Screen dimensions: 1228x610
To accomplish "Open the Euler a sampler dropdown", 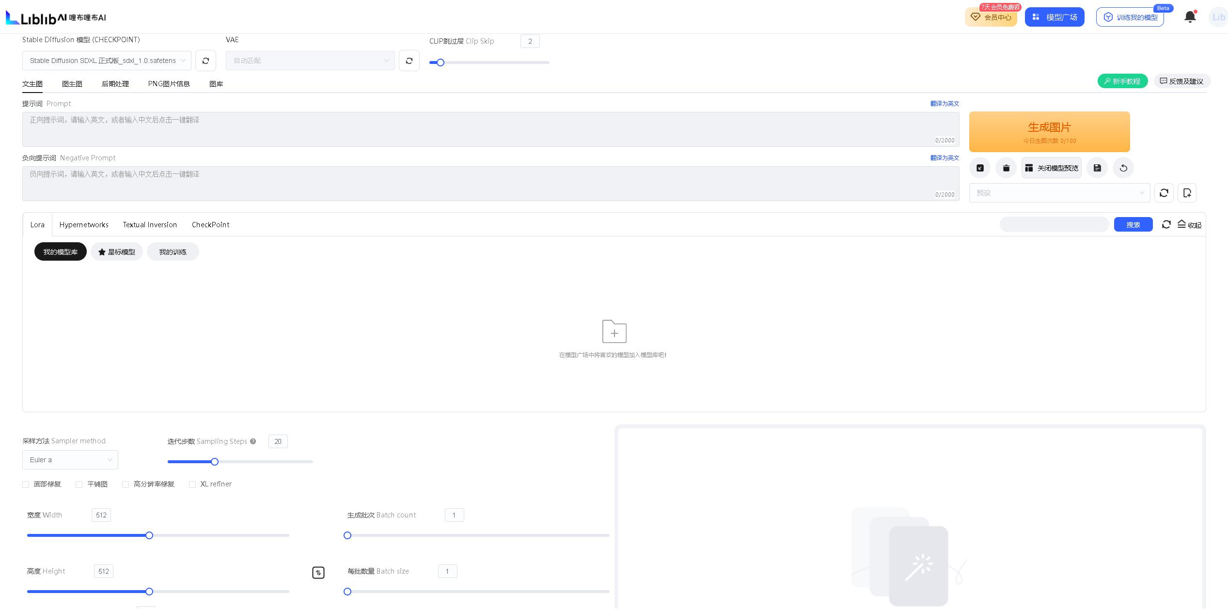I will coord(70,459).
